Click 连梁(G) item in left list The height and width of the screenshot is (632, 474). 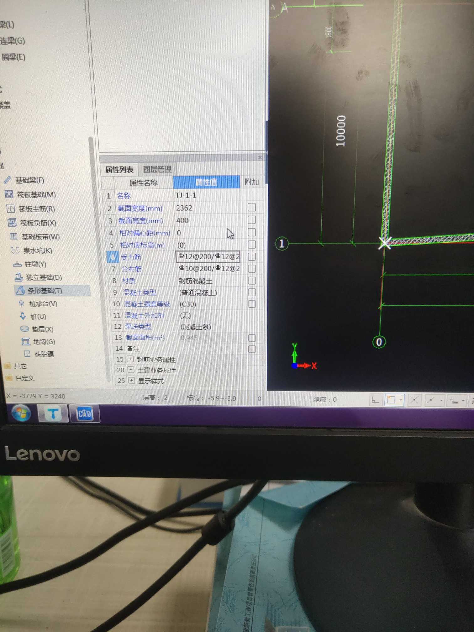pyautogui.click(x=13, y=41)
